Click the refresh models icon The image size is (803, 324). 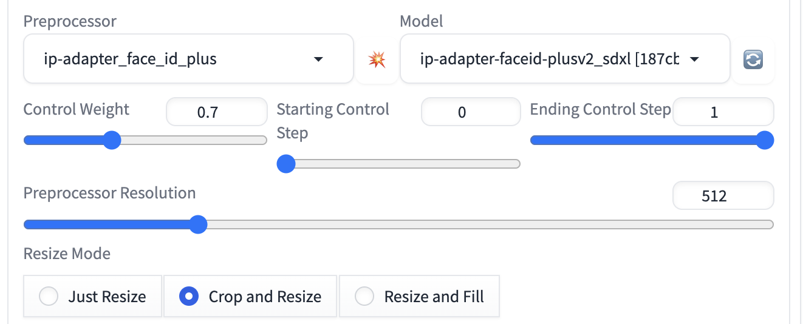tap(753, 59)
